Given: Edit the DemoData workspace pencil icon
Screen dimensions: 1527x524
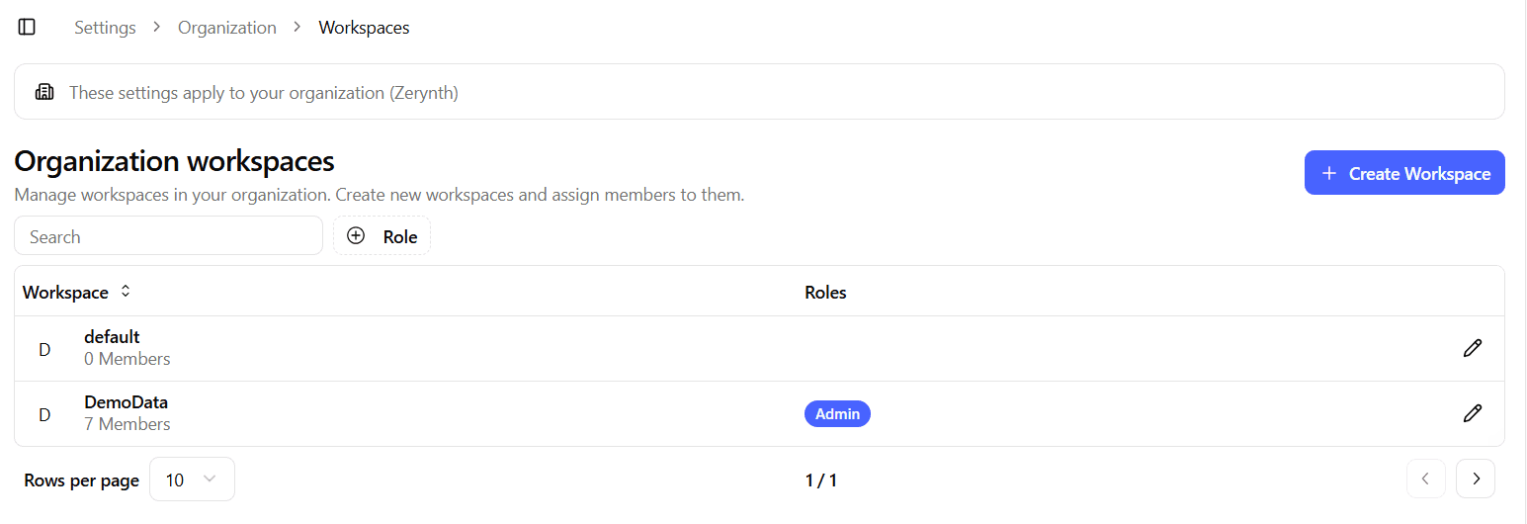Looking at the screenshot, I should click(1472, 413).
